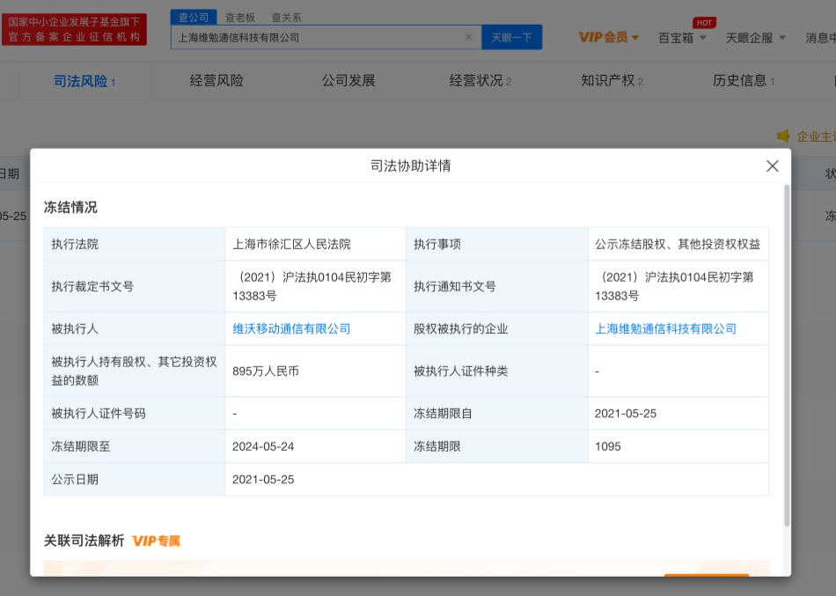Viewport: 836px width, 596px height.
Task: Open the 历史信息 tab
Action: click(744, 81)
